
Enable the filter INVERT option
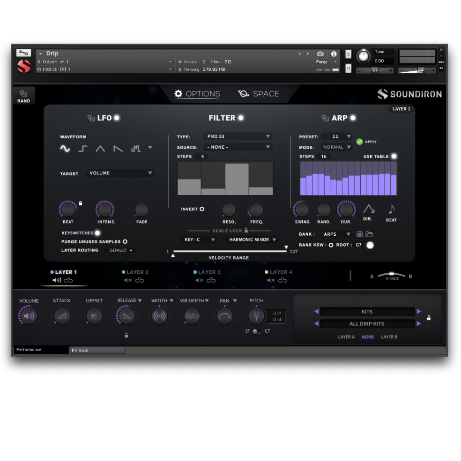202,209
